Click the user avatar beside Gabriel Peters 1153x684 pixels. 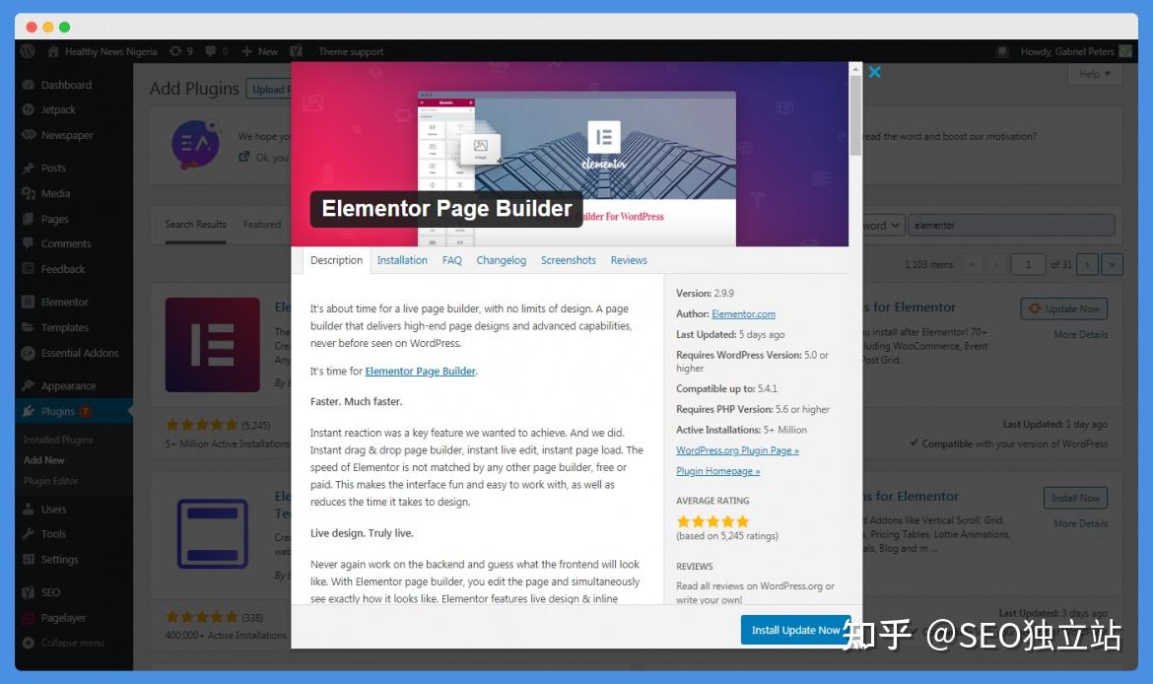click(x=1125, y=51)
